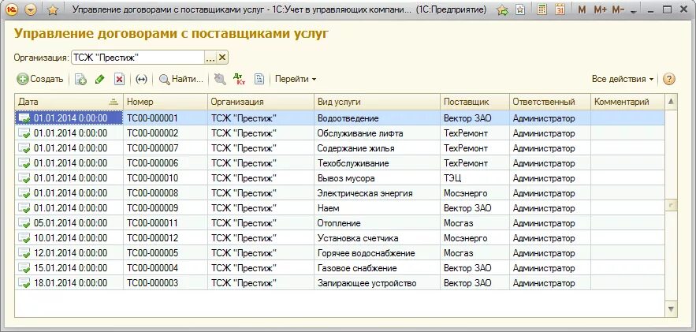696x332 pixels.
Task: Select the Электрическая энергия cell
Action: point(377,193)
